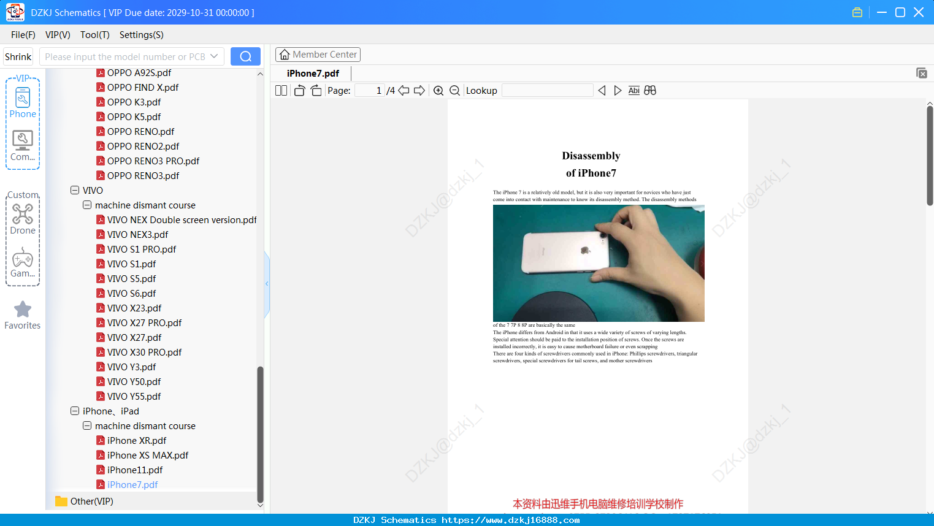
Task: Open VIVO NEX Double screen version.pdf
Action: pos(177,219)
